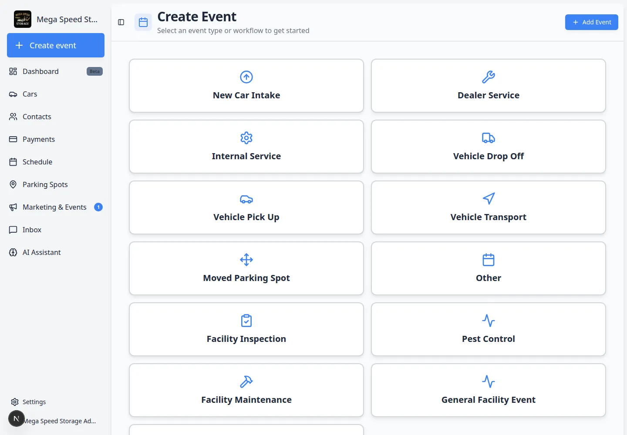The height and width of the screenshot is (435, 627).
Task: Click the Vehicle Transport arrow icon
Action: click(489, 199)
